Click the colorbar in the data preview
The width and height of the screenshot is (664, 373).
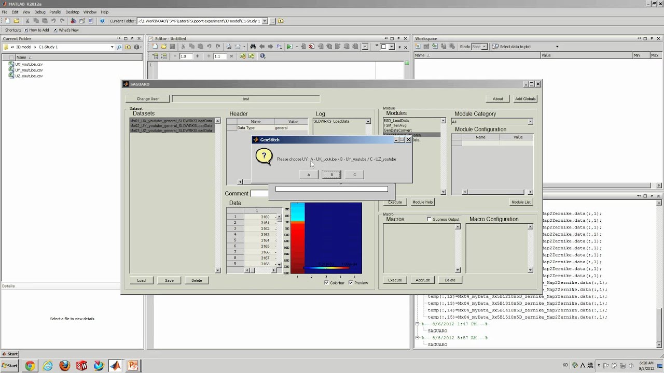coord(326,268)
